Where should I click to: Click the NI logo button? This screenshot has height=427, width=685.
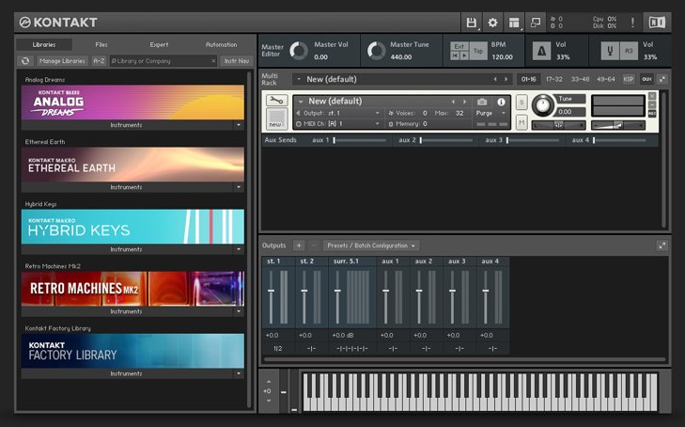click(x=657, y=23)
